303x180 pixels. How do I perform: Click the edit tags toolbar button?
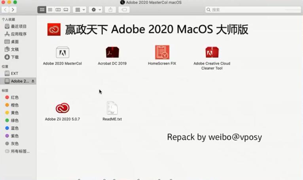point(124,9)
